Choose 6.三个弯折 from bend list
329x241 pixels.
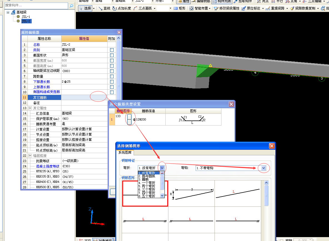(x=149, y=190)
